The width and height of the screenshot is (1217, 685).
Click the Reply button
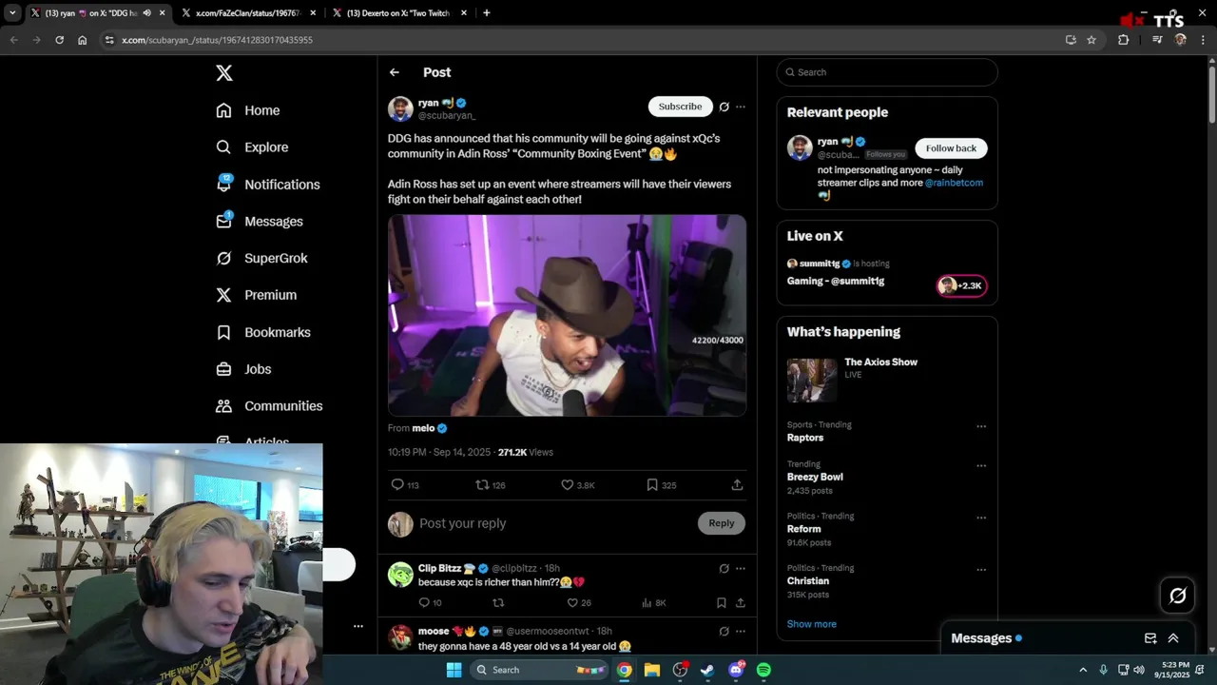pyautogui.click(x=722, y=523)
